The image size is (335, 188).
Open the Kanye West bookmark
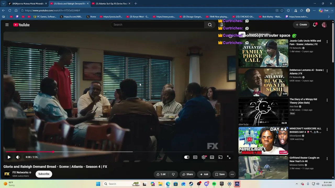pyautogui.click(x=137, y=17)
